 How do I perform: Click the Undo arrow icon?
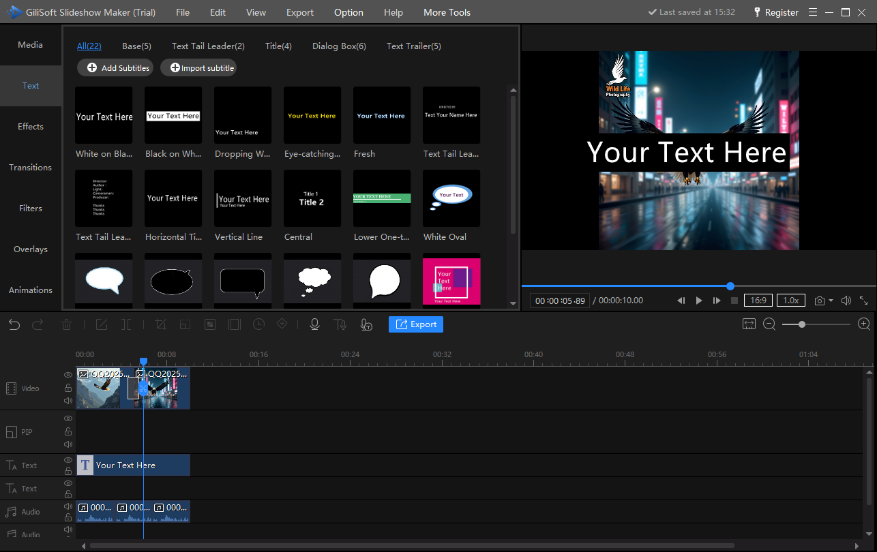click(x=14, y=324)
